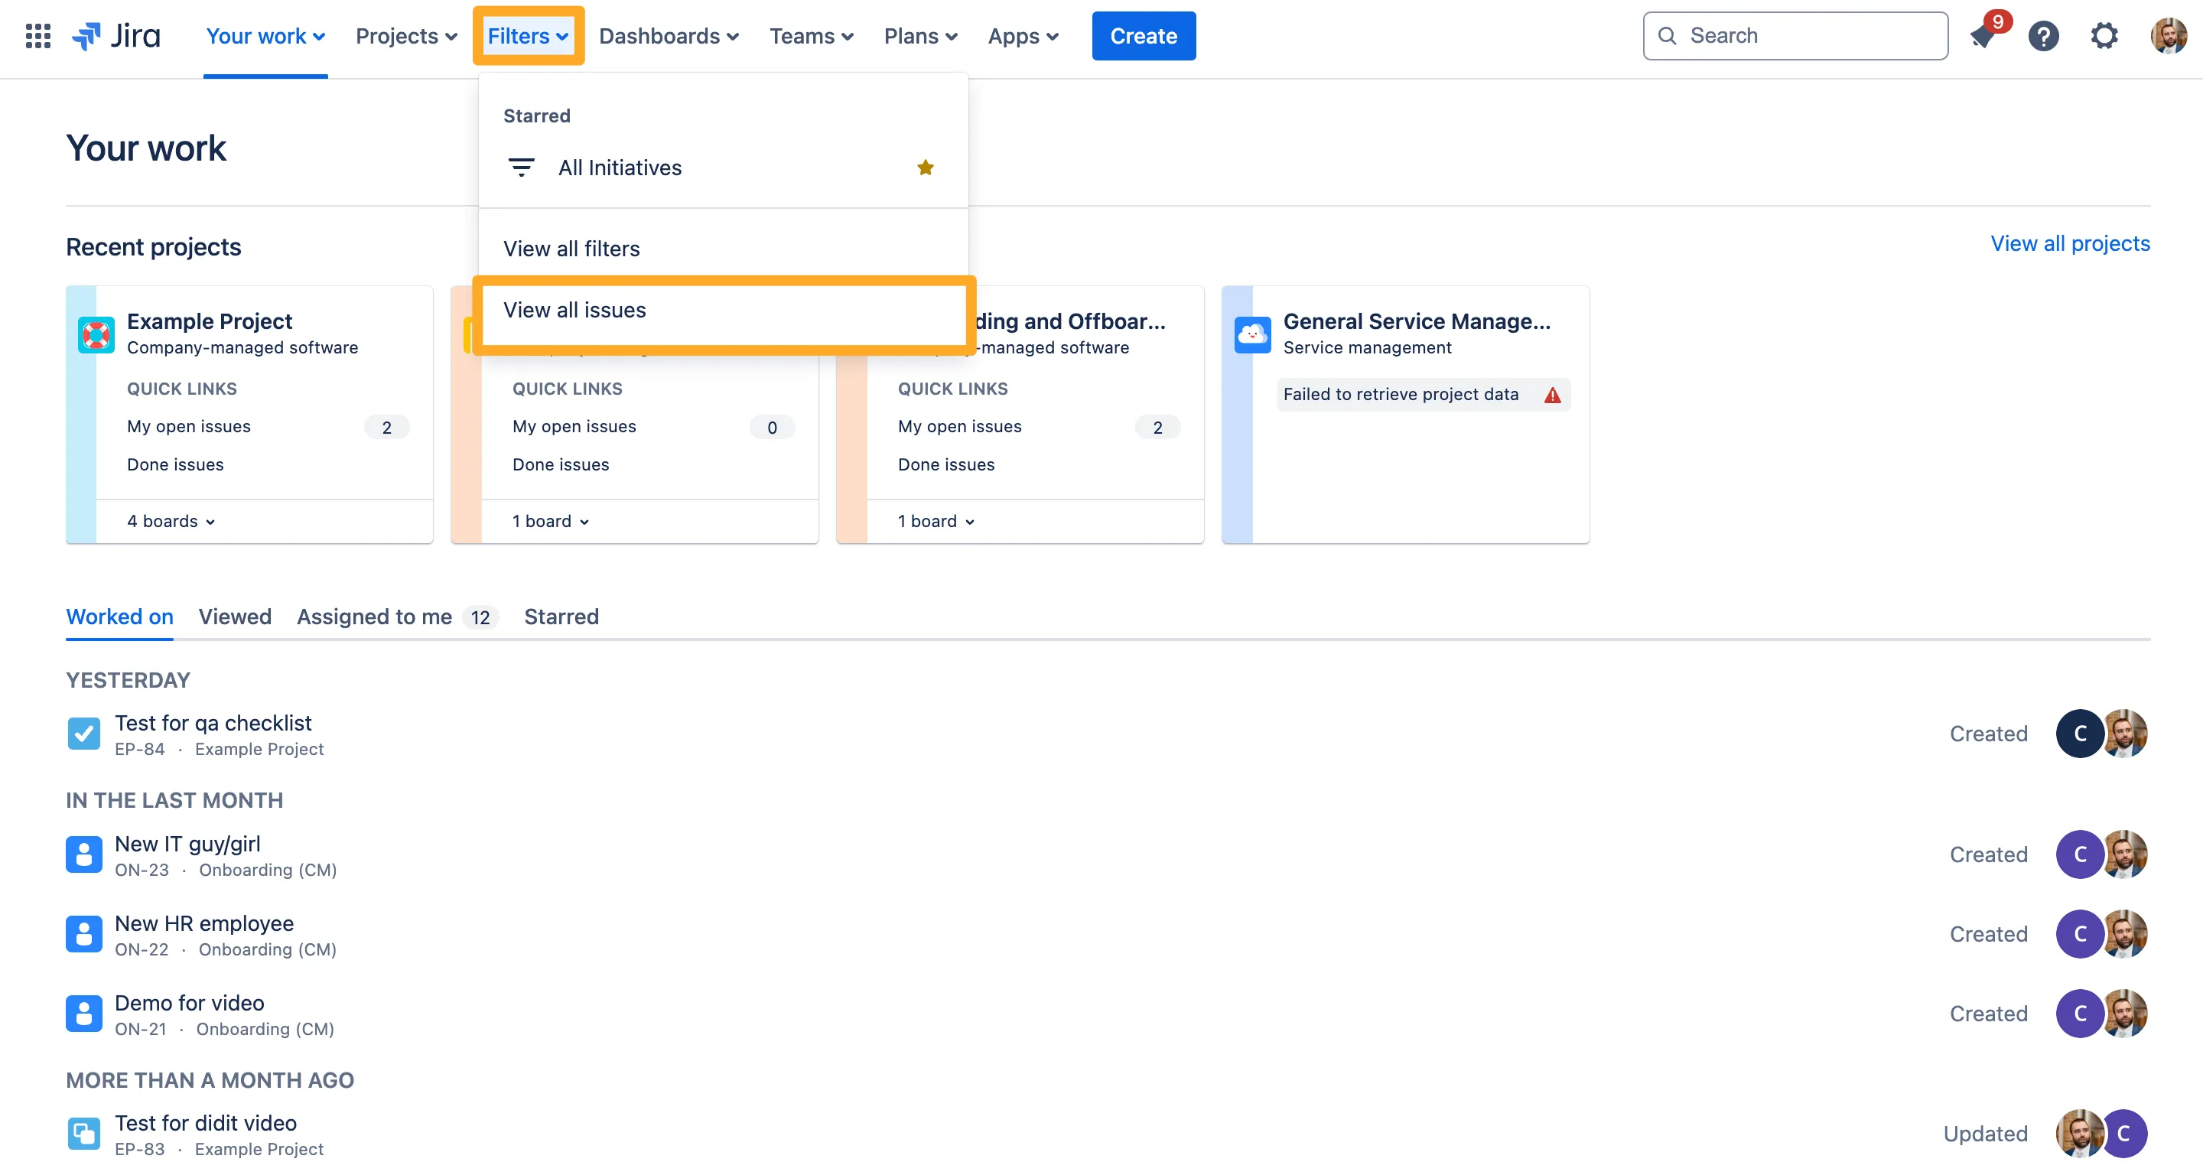
Task: Open the user profile avatar in header
Action: click(x=2168, y=36)
